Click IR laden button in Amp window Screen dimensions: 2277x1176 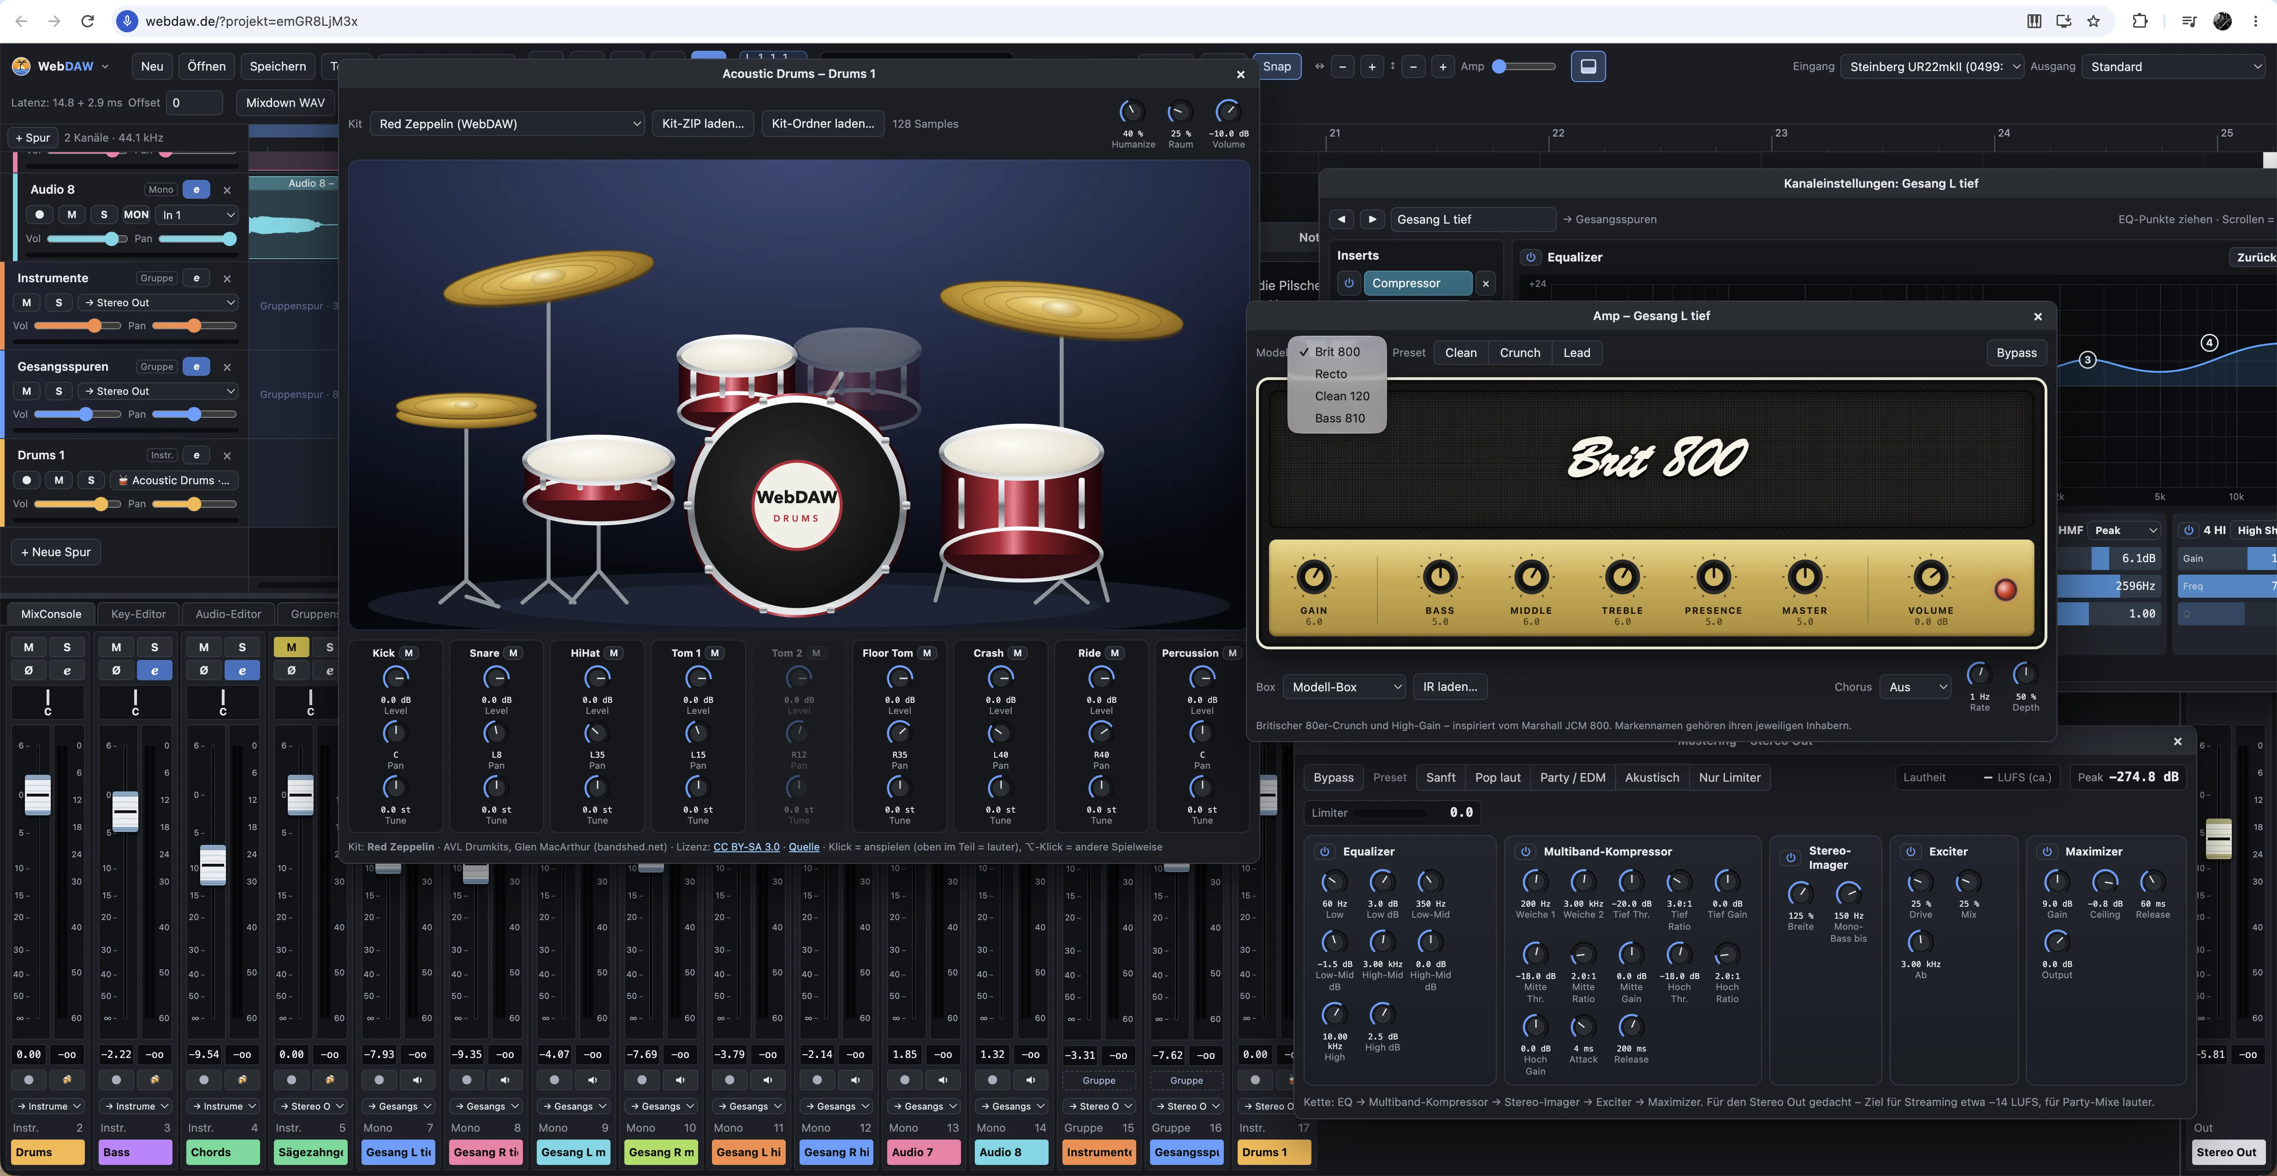tap(1450, 687)
